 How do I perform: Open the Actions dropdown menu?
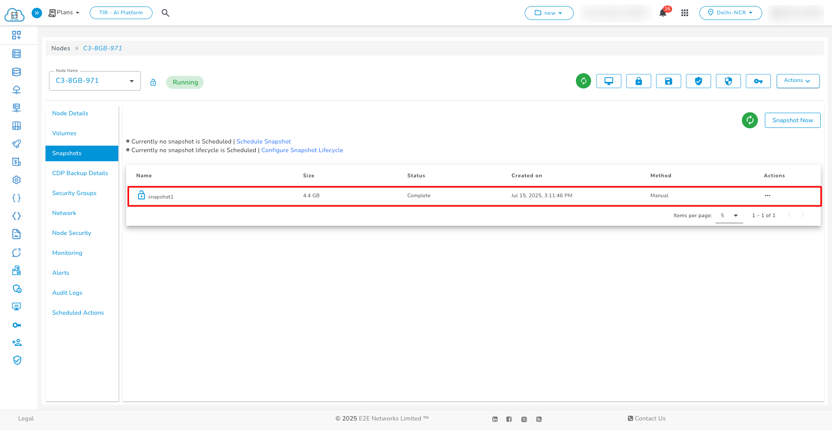[797, 81]
